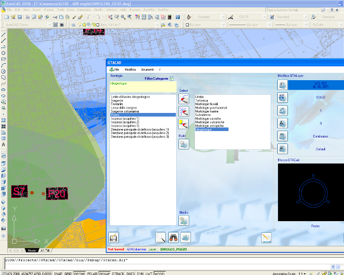The height and width of the screenshot is (275, 344).
Task: Toggle OTRACK in status bar
Action: [x=118, y=273]
